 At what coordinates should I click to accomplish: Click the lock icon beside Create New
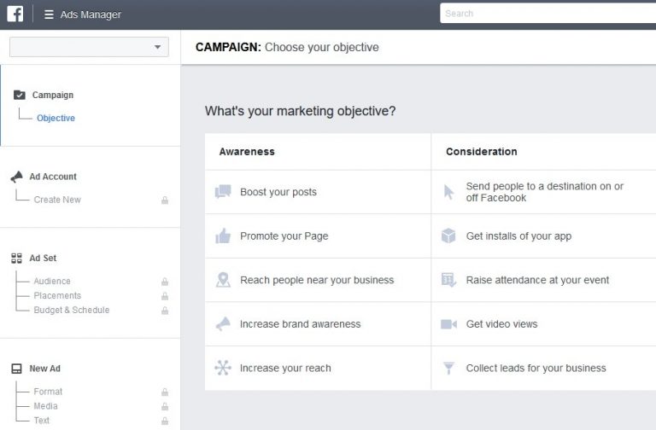pos(165,200)
